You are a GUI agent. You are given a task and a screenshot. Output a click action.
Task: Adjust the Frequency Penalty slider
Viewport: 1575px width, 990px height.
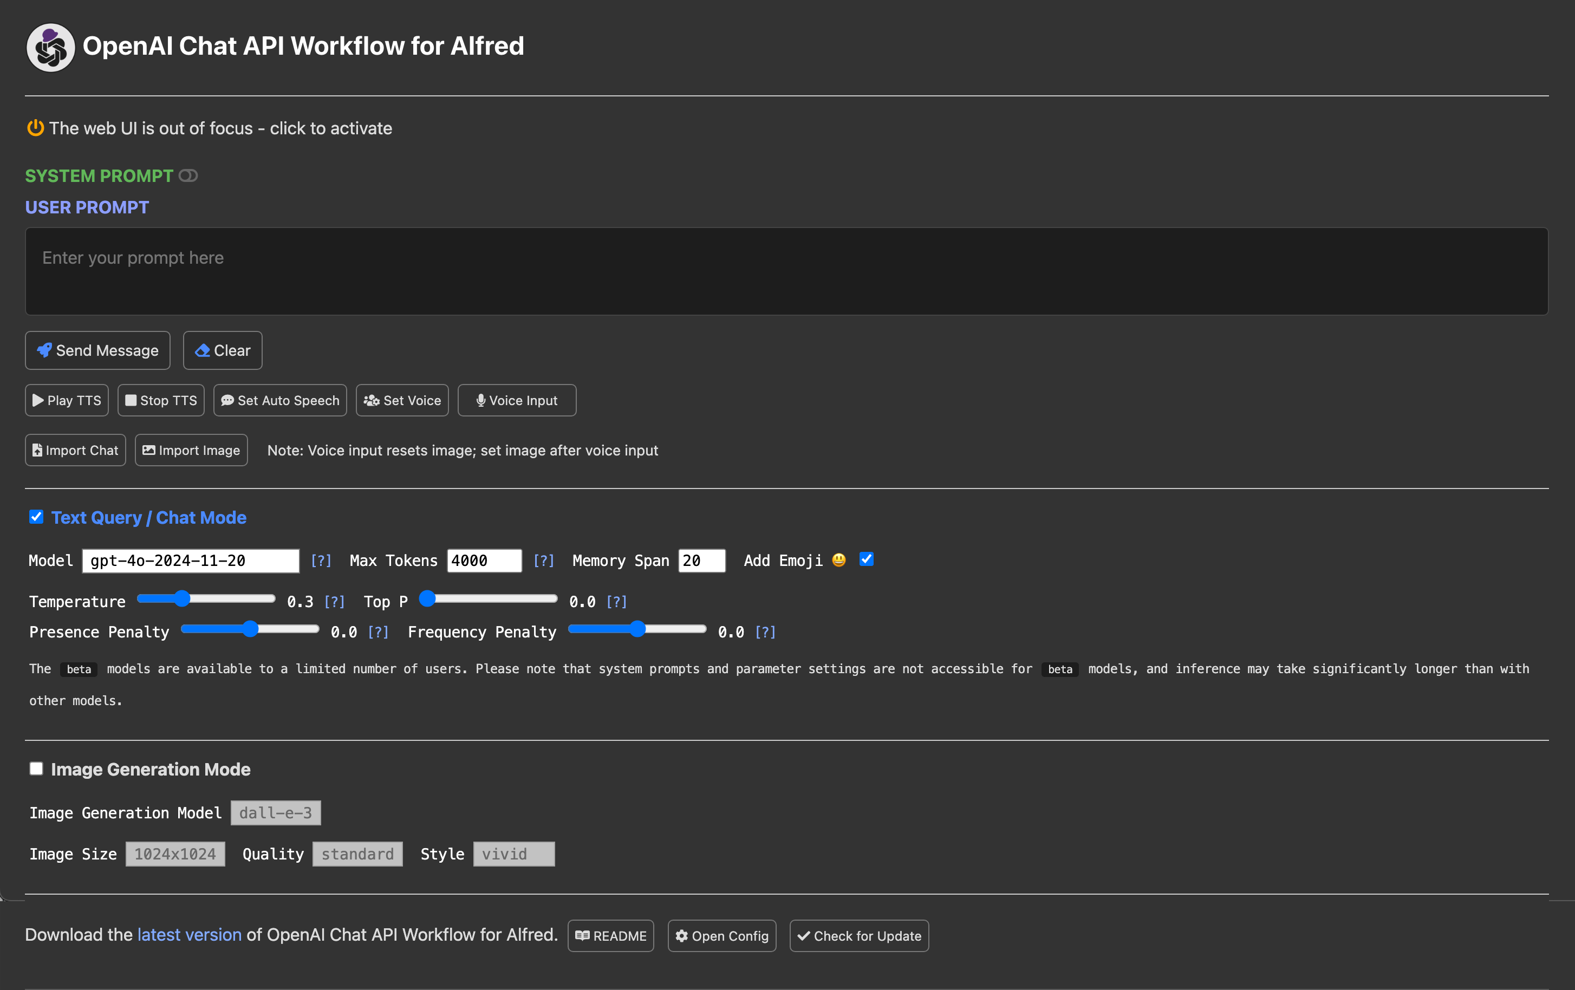point(637,630)
